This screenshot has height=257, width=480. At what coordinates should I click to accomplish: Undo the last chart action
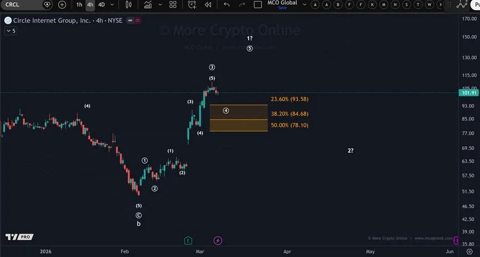coord(227,5)
